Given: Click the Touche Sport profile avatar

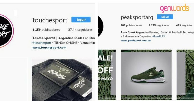Looking at the screenshot, I should [6, 31].
